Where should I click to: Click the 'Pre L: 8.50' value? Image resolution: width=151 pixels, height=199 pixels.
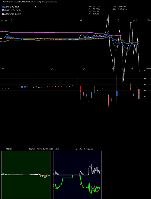tap(94, 11)
